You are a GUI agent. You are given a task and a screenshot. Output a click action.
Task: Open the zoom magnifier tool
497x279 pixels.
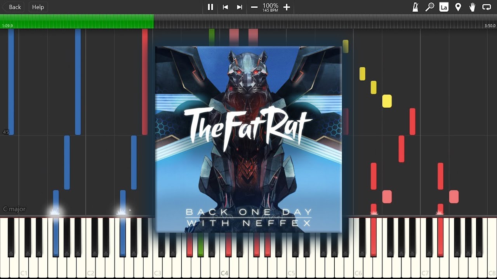click(x=430, y=7)
